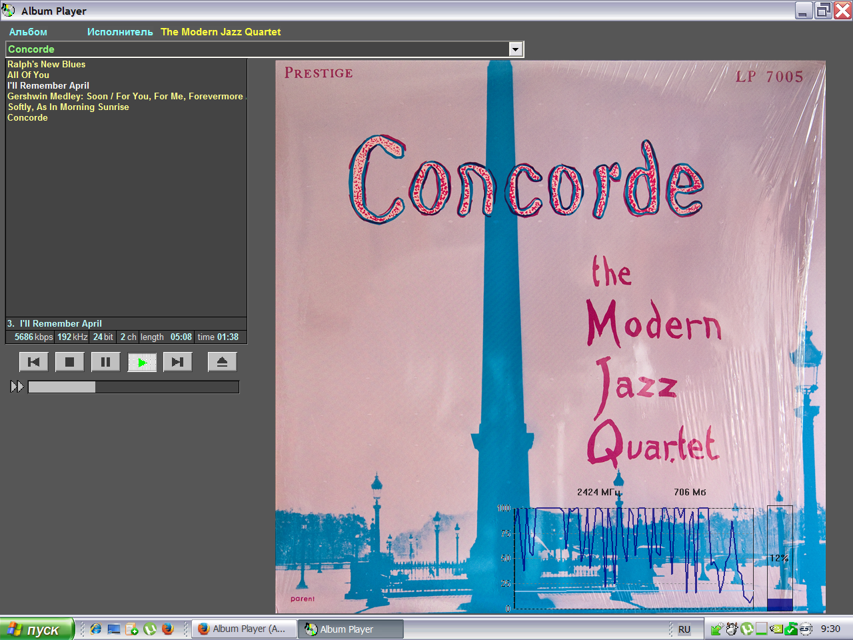Click the Concorde album combo box

265,49
